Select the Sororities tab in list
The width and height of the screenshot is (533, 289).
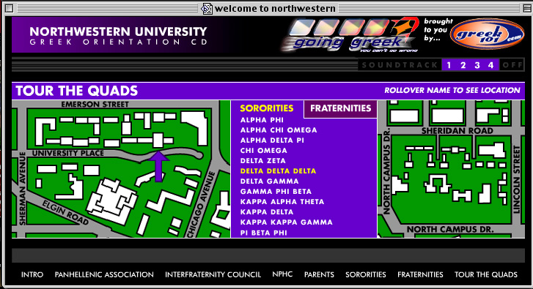coord(267,108)
